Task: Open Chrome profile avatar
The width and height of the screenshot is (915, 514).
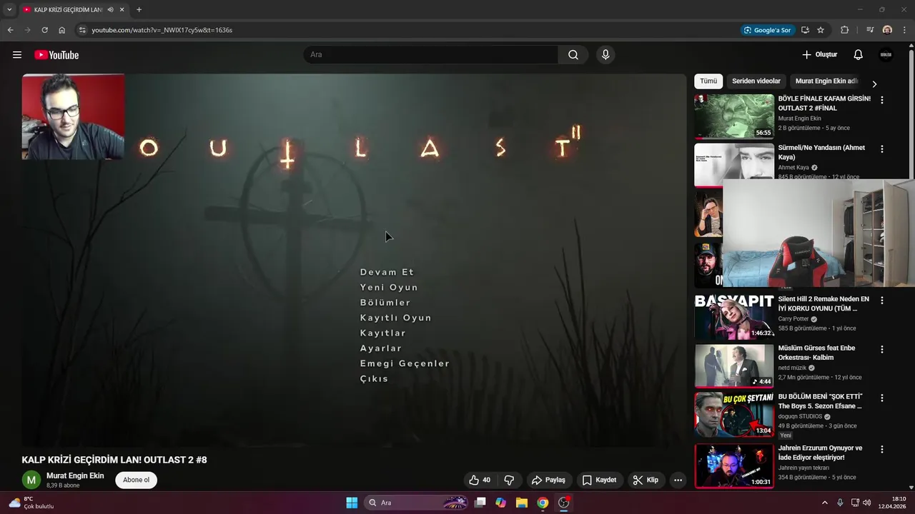Action: point(887,30)
